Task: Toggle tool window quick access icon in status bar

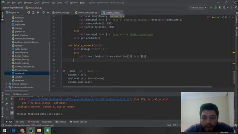Action: [3, 125]
